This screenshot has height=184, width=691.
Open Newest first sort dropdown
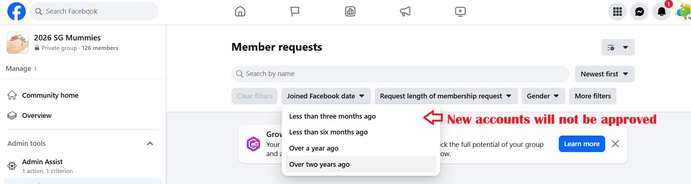click(604, 74)
